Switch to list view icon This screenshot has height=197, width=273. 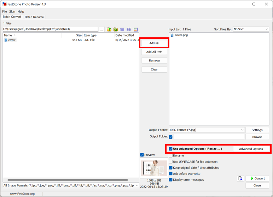point(129,30)
